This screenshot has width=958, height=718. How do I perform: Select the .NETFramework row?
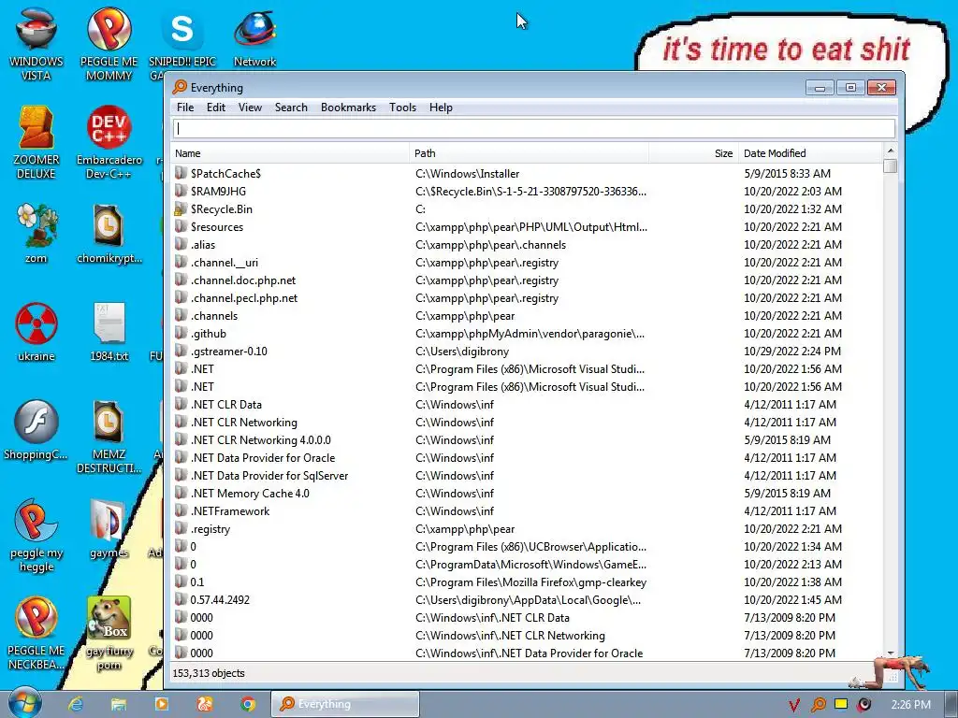tap(527, 510)
